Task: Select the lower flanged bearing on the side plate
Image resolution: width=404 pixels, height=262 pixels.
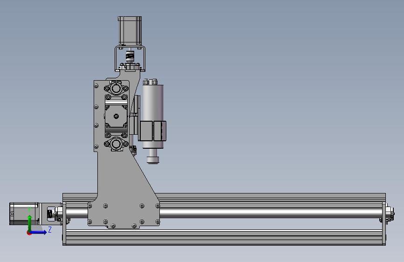Action: 116,144
